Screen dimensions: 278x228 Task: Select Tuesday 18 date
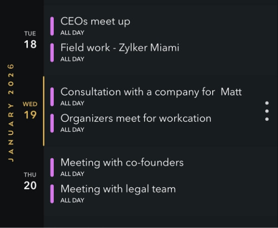pyautogui.click(x=30, y=40)
